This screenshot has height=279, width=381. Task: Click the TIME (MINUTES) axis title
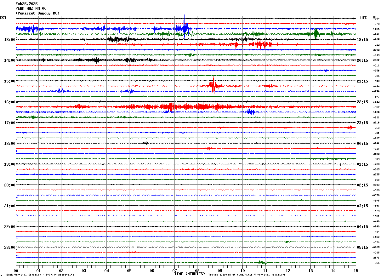(x=190, y=274)
